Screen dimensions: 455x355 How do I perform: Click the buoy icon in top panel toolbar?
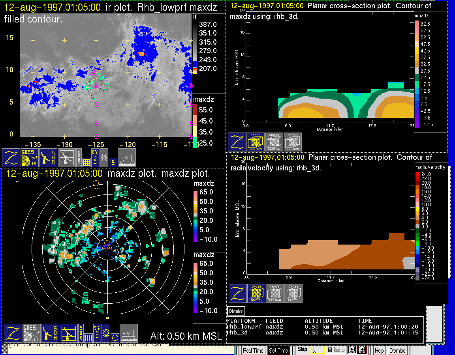click(x=113, y=162)
